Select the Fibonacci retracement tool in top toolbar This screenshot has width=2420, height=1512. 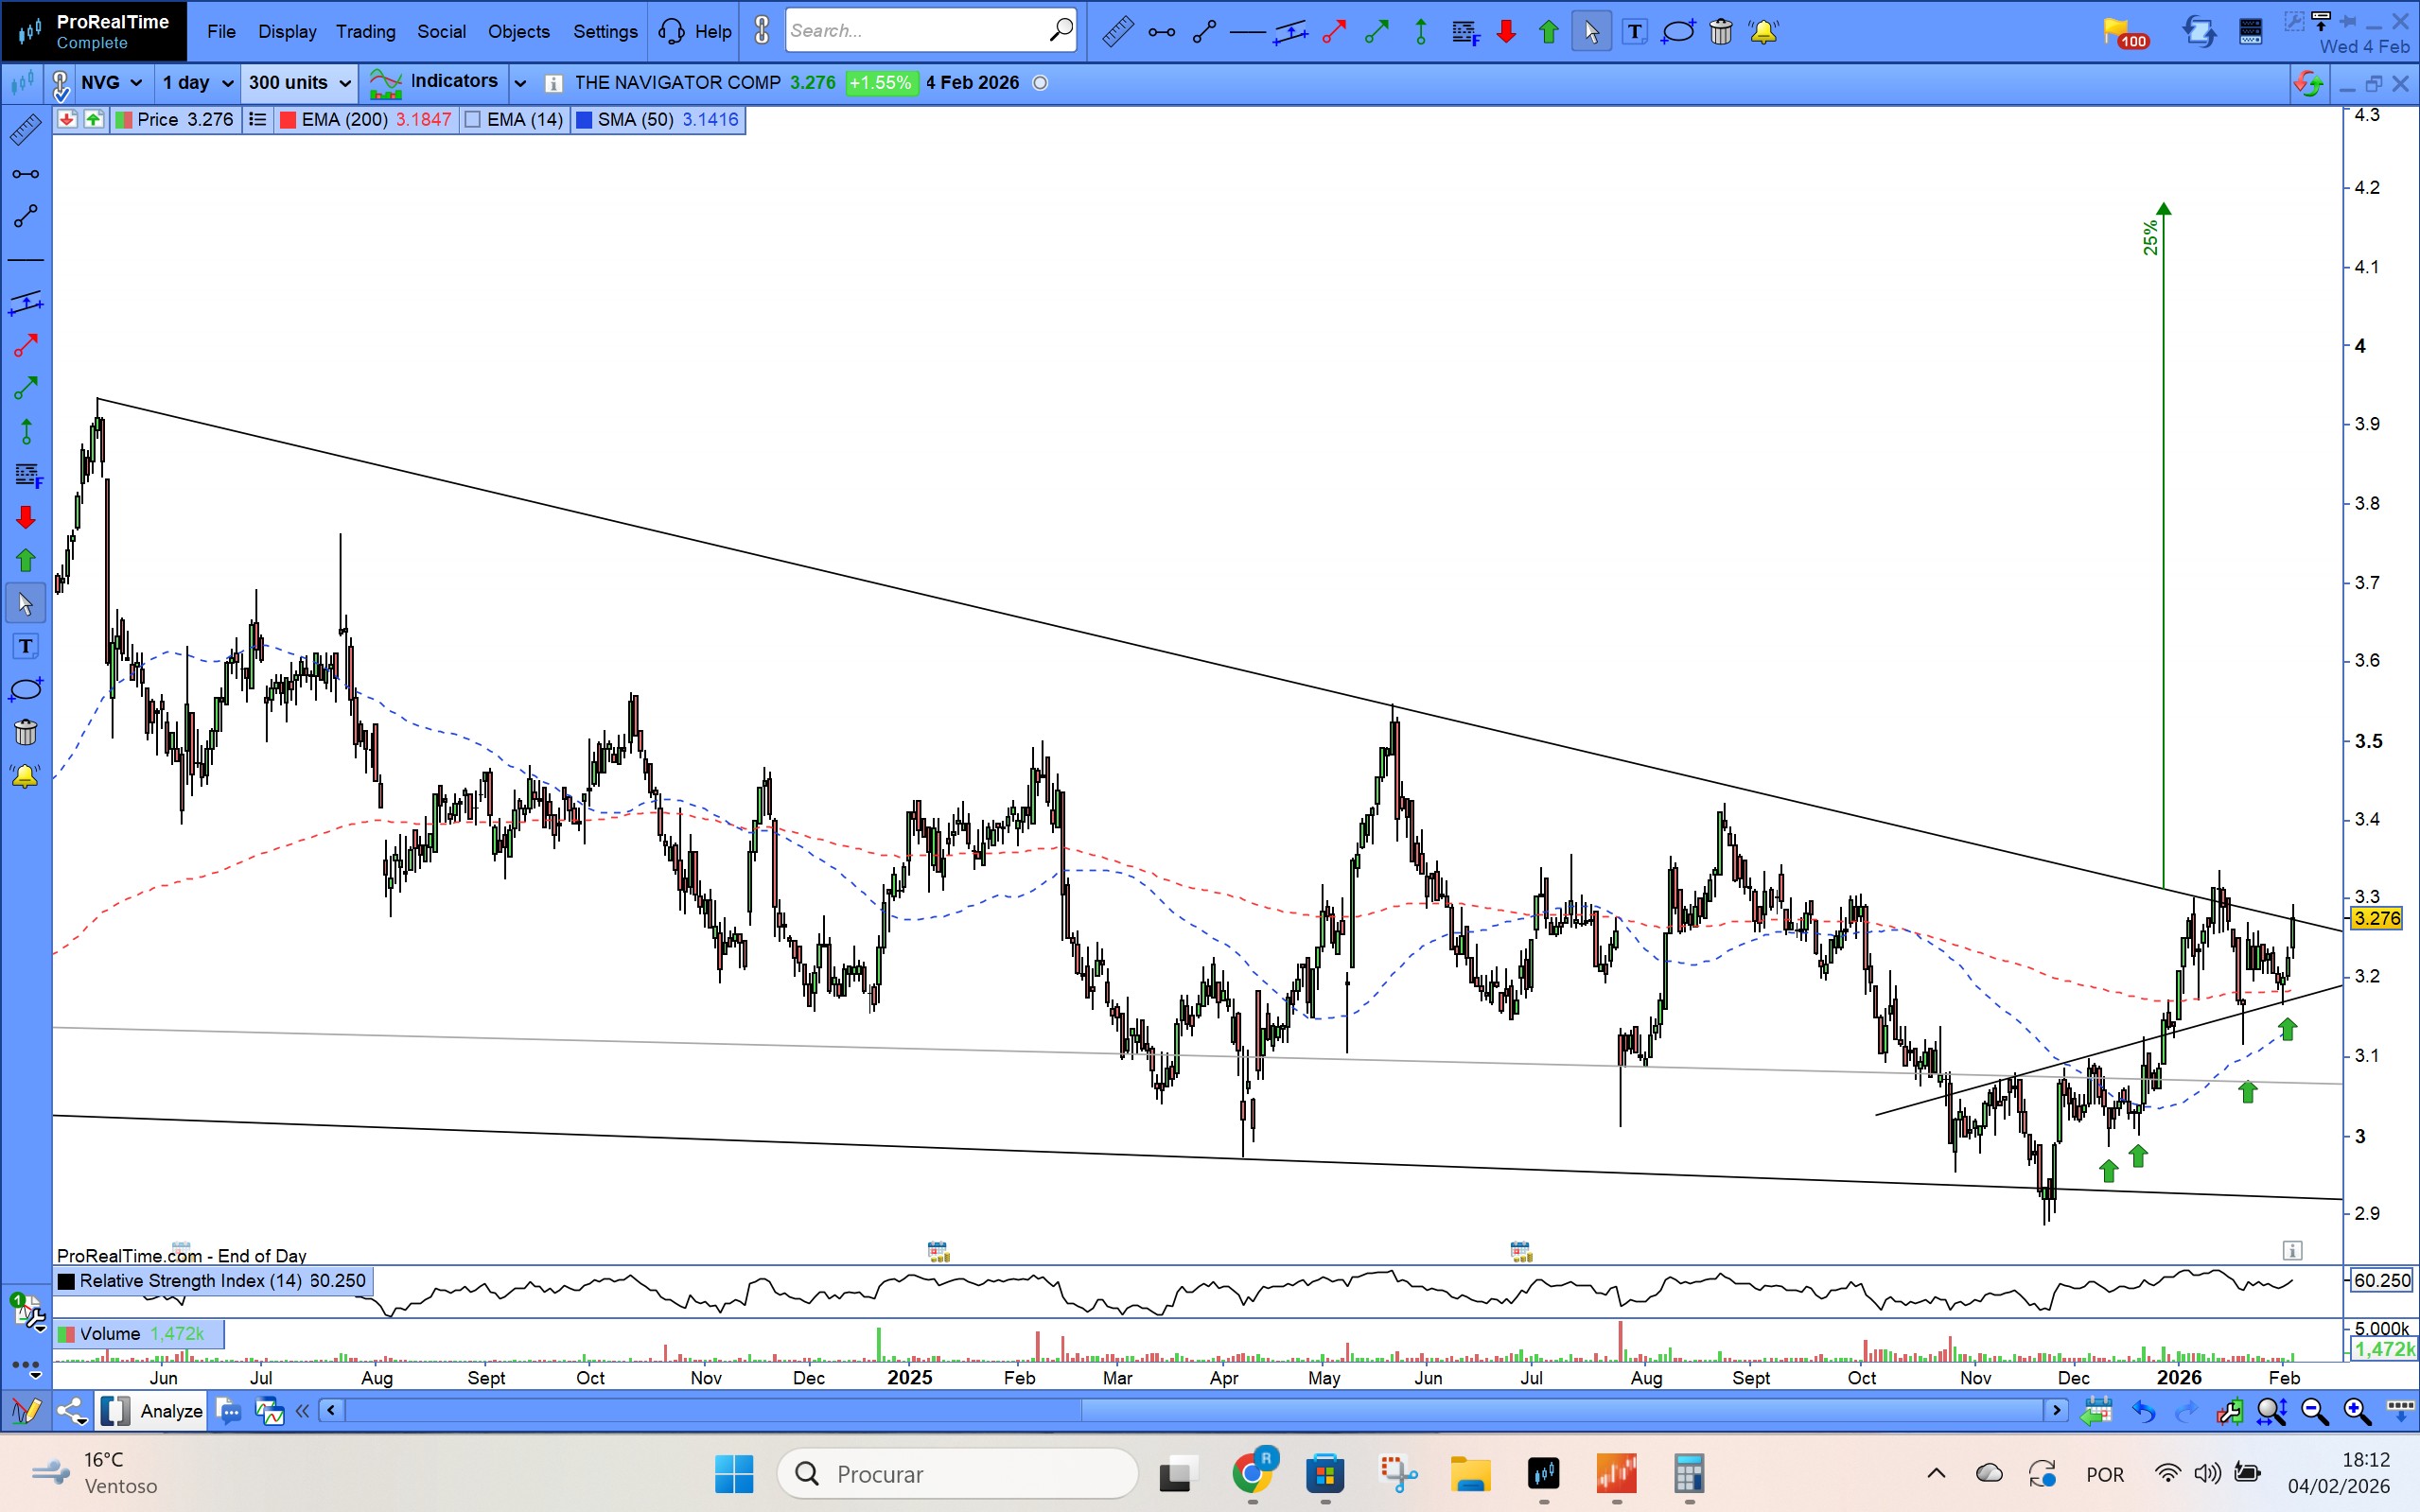click(x=1464, y=32)
